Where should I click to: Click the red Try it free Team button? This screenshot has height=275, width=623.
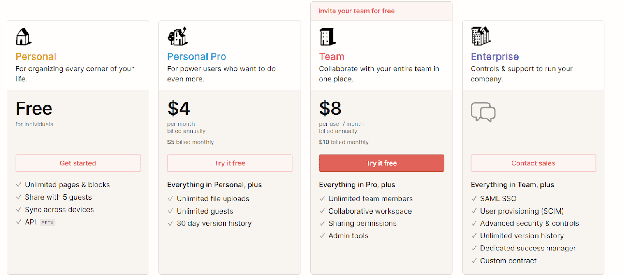(x=382, y=163)
